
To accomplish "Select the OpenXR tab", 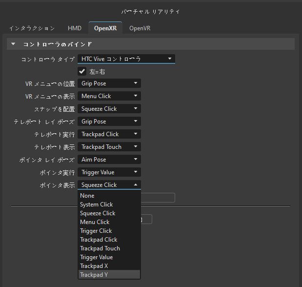I will click(x=105, y=28).
